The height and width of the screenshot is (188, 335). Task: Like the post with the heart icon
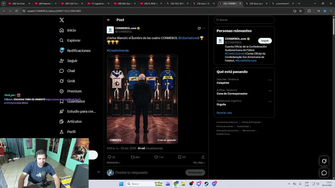coord(156,157)
